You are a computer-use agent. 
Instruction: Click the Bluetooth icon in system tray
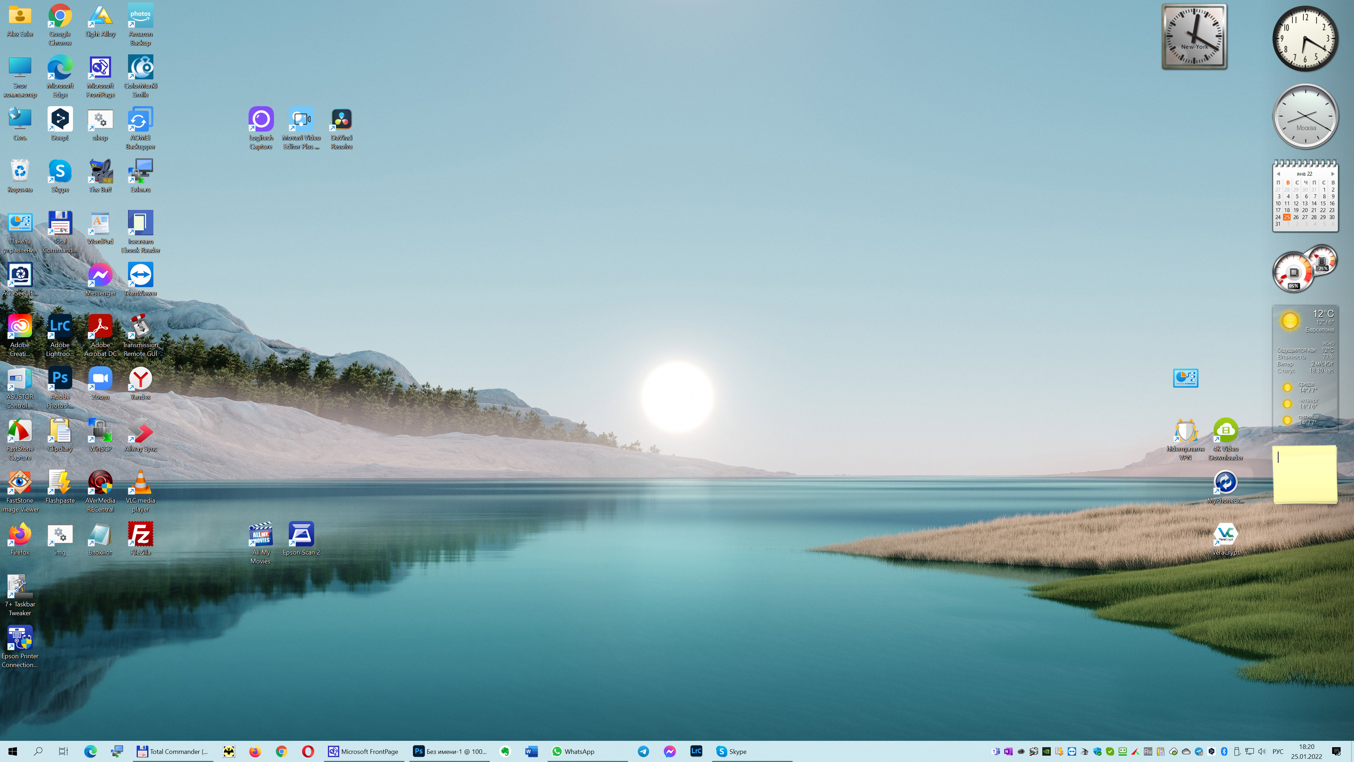1224,751
